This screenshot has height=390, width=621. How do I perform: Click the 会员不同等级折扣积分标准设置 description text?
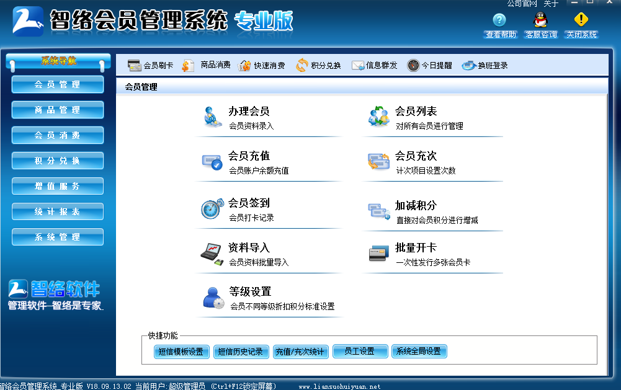(282, 306)
